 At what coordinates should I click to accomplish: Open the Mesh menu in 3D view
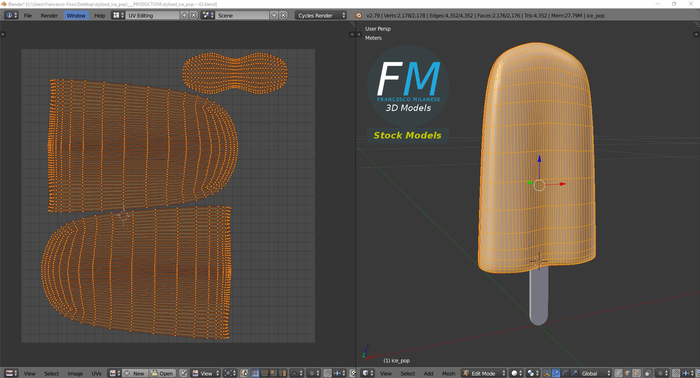click(448, 373)
